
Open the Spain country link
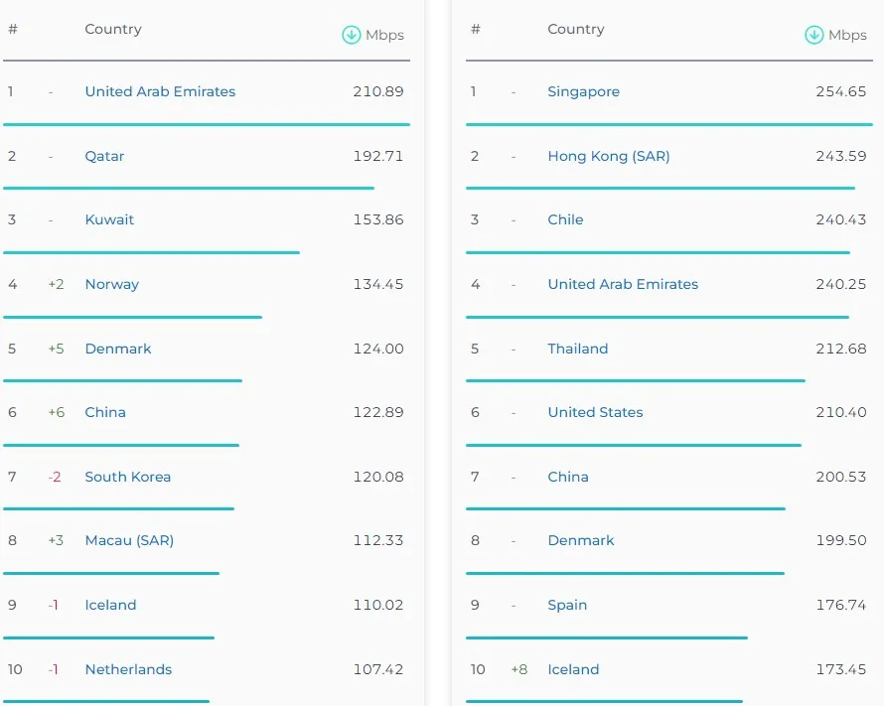pyautogui.click(x=567, y=605)
